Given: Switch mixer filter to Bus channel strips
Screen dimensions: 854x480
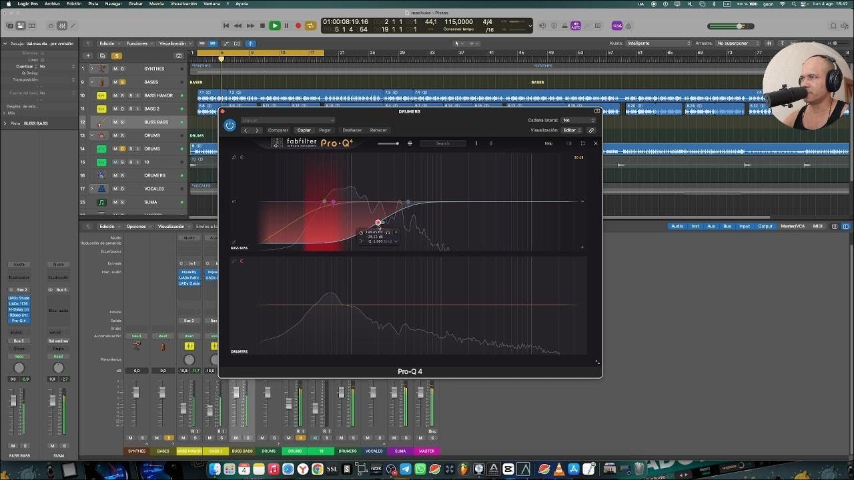Looking at the screenshot, I should [727, 226].
